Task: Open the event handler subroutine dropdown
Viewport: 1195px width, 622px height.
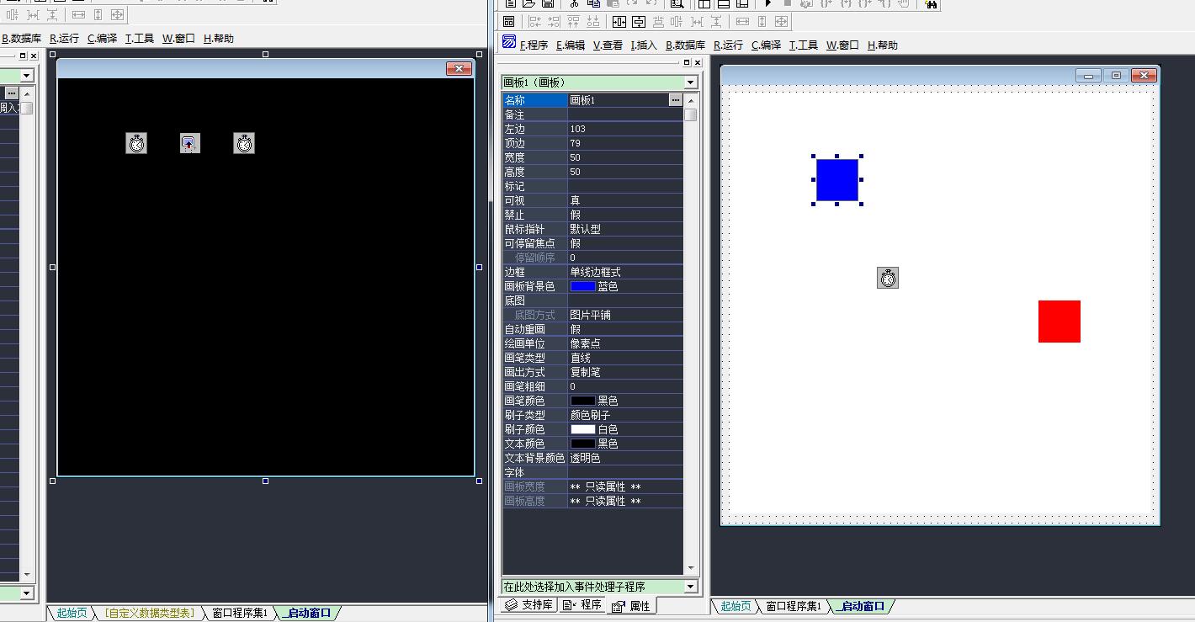Action: 691,587
